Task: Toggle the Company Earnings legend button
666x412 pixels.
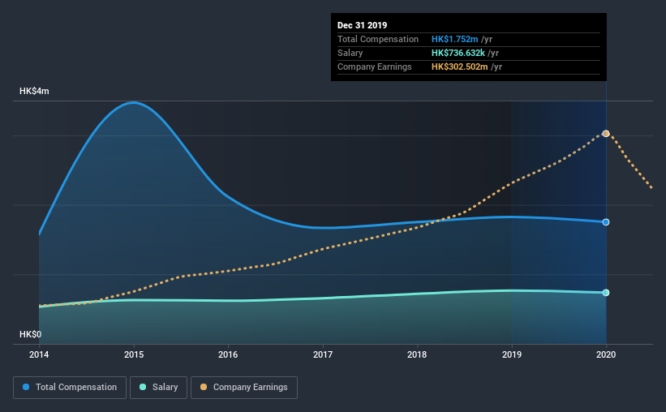Action: click(244, 388)
